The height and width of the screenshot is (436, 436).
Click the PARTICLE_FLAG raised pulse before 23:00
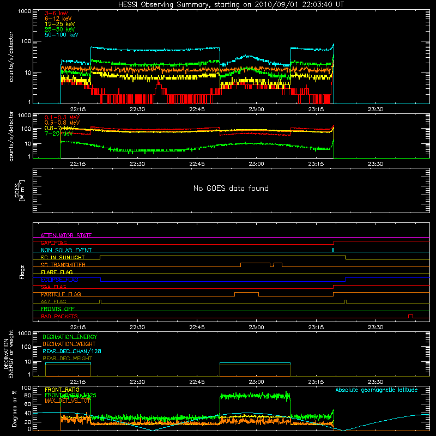pyautogui.click(x=247, y=294)
